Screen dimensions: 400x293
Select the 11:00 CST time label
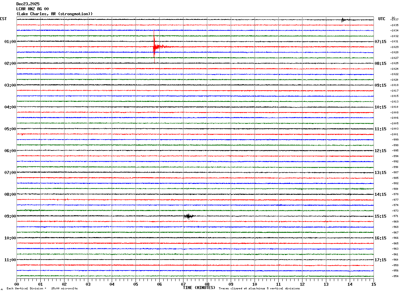tap(10, 260)
